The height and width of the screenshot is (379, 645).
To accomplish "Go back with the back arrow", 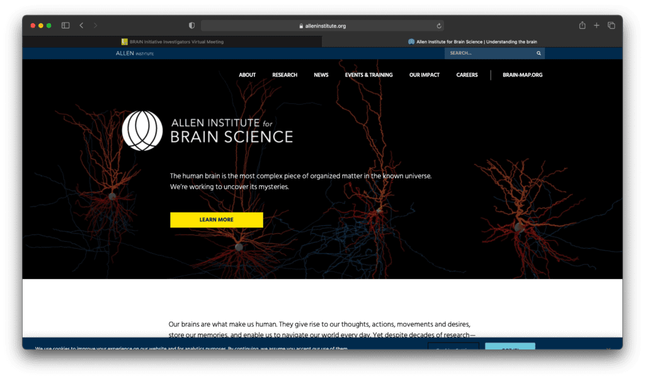I will tap(81, 26).
